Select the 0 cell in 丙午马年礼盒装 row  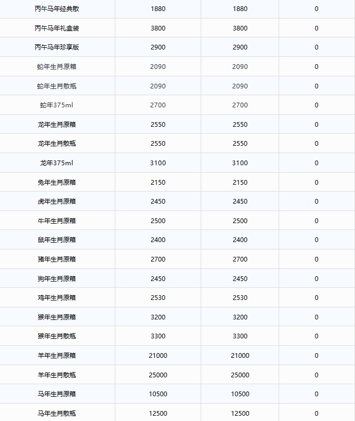(317, 28)
